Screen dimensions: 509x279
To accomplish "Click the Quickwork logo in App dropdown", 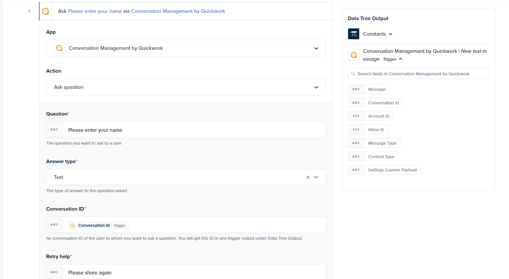I will pos(59,48).
